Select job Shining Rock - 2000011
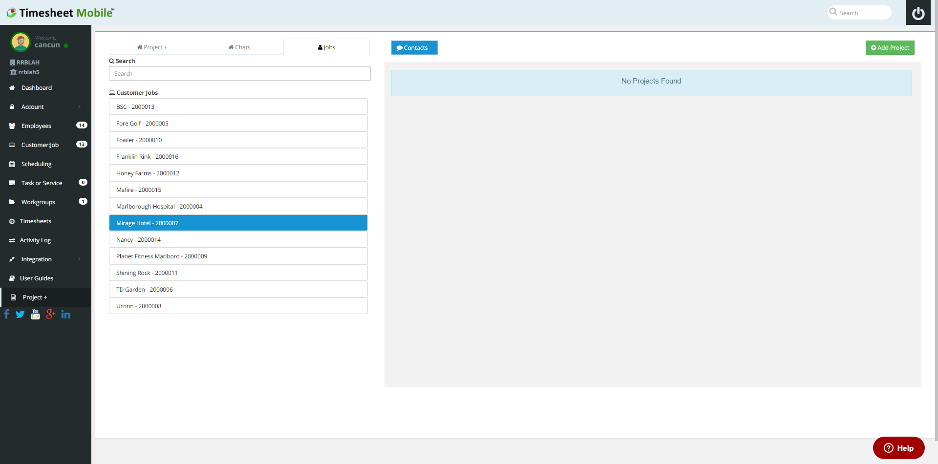Screen dimensions: 938x464 point(238,273)
